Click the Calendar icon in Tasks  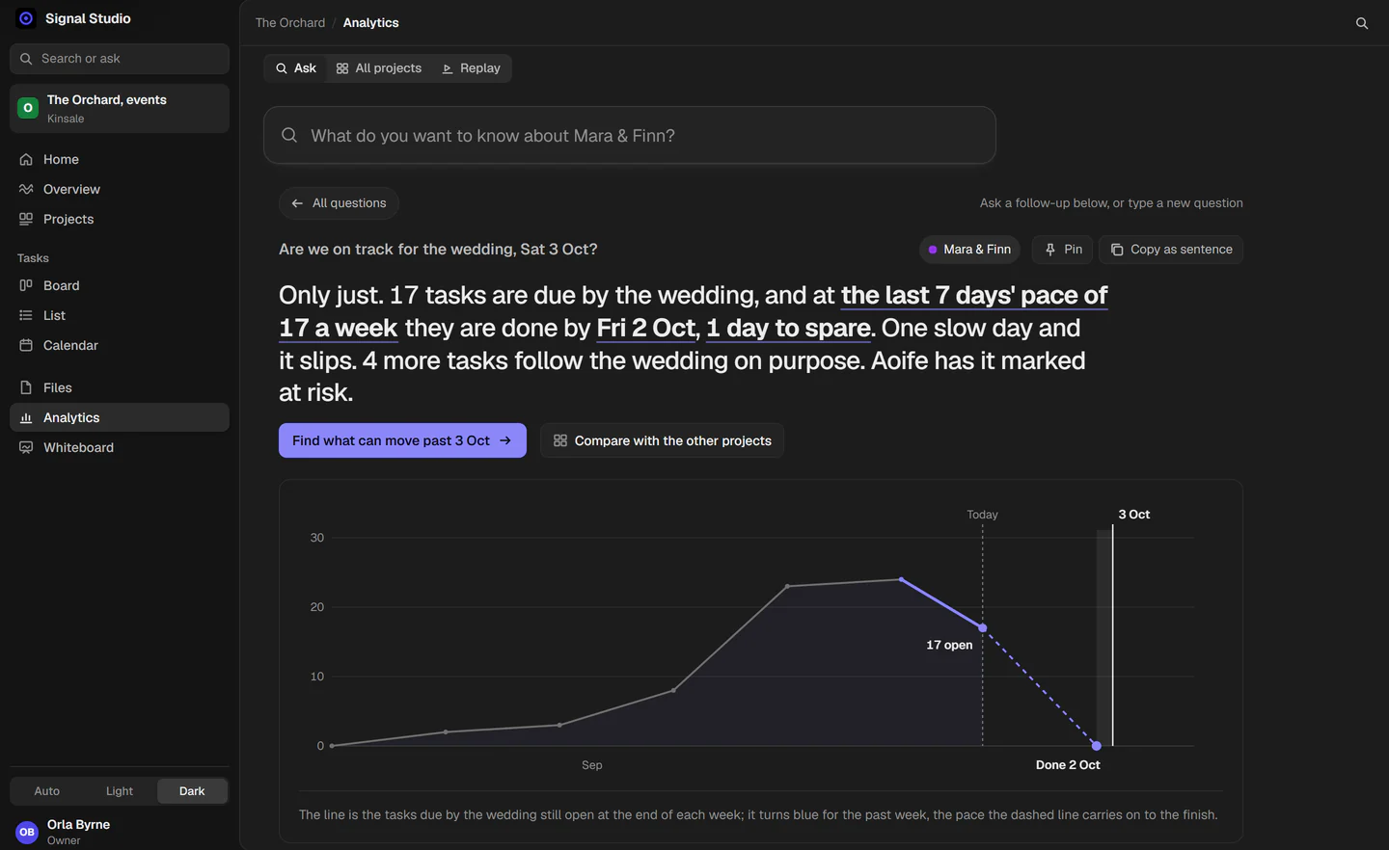pyautogui.click(x=26, y=345)
